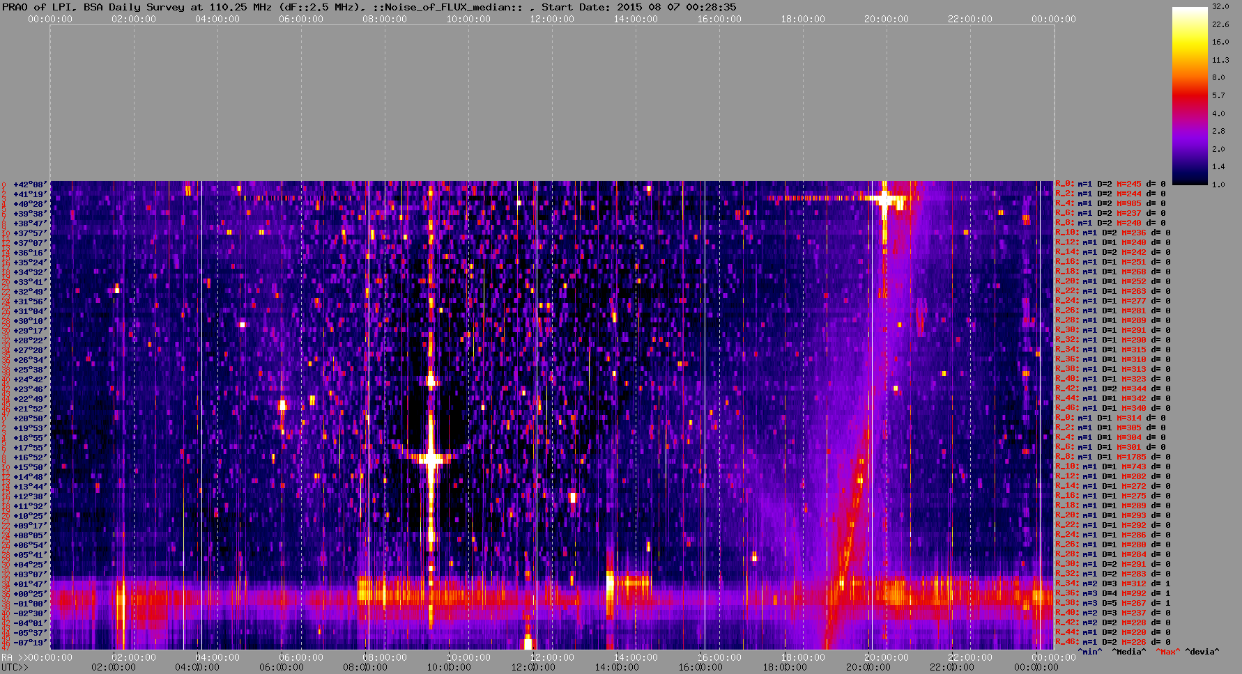Click the stats row with M=245
Image resolution: width=1242 pixels, height=674 pixels.
point(1112,185)
